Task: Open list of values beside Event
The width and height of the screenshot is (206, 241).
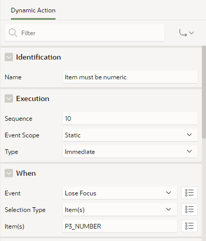Action: 189,193
